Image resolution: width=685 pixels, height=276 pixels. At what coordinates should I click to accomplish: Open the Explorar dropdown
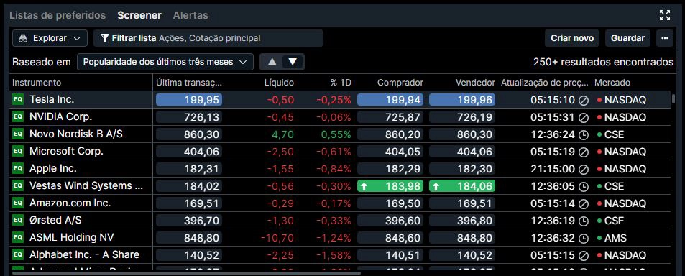(50, 38)
